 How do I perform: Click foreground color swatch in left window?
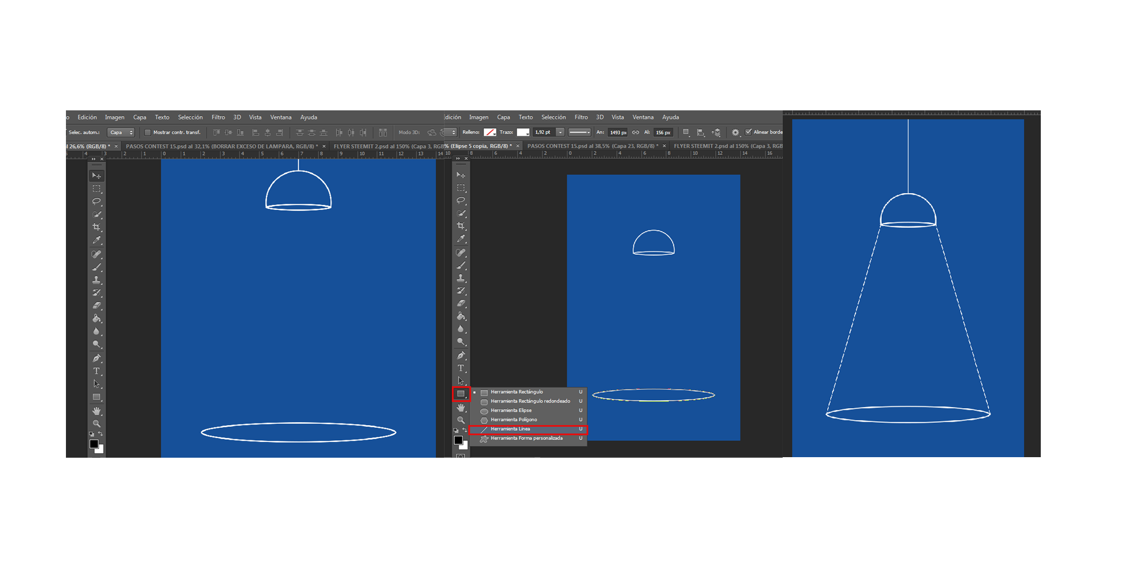[94, 444]
